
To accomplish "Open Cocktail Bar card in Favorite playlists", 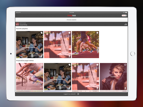I will tap(58, 44).
